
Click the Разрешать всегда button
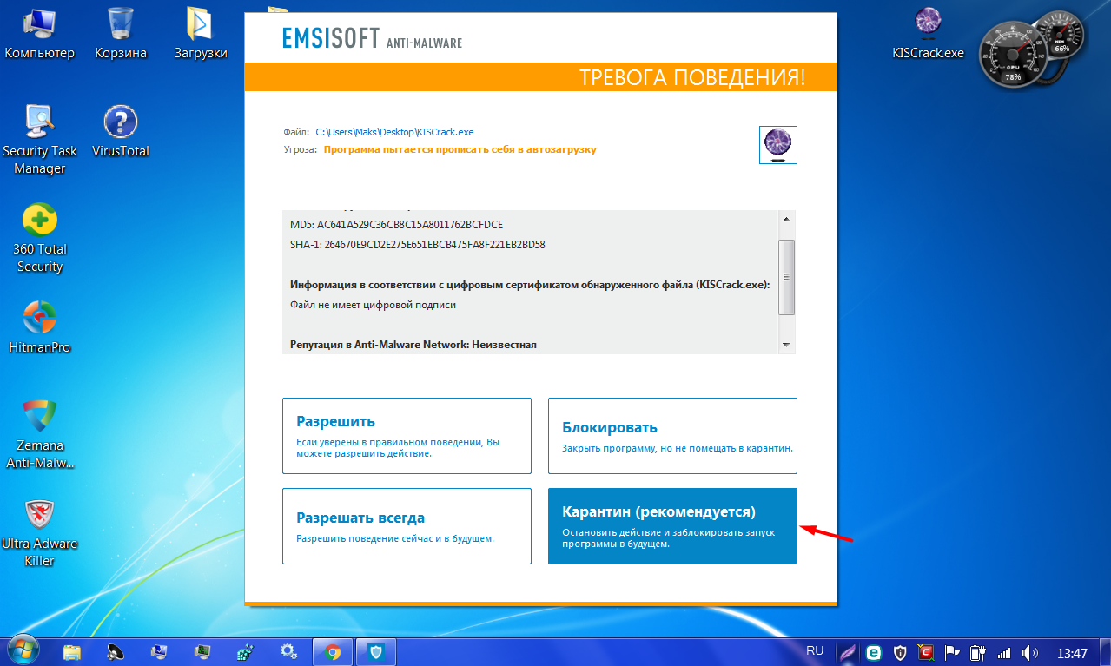pyautogui.click(x=407, y=526)
